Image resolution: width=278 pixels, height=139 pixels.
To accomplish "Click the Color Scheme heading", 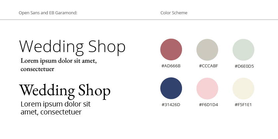I will (174, 13).
